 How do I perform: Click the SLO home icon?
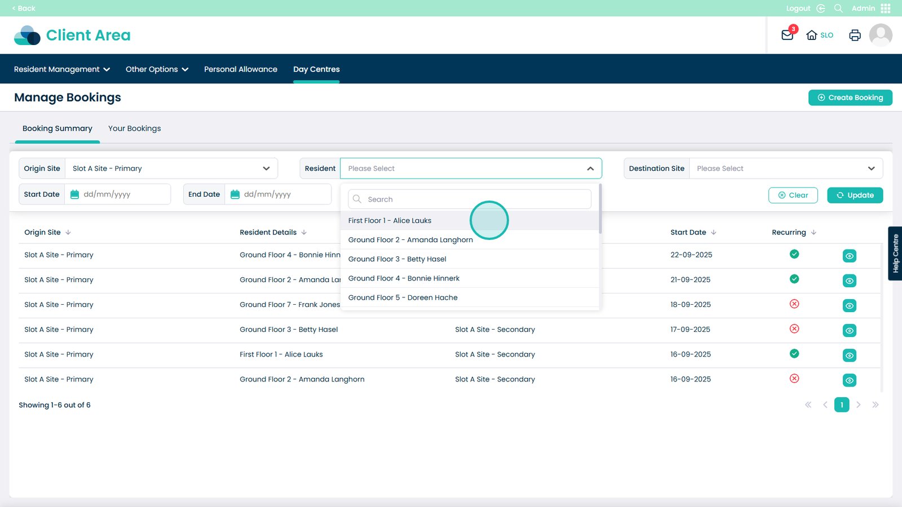pyautogui.click(x=812, y=35)
